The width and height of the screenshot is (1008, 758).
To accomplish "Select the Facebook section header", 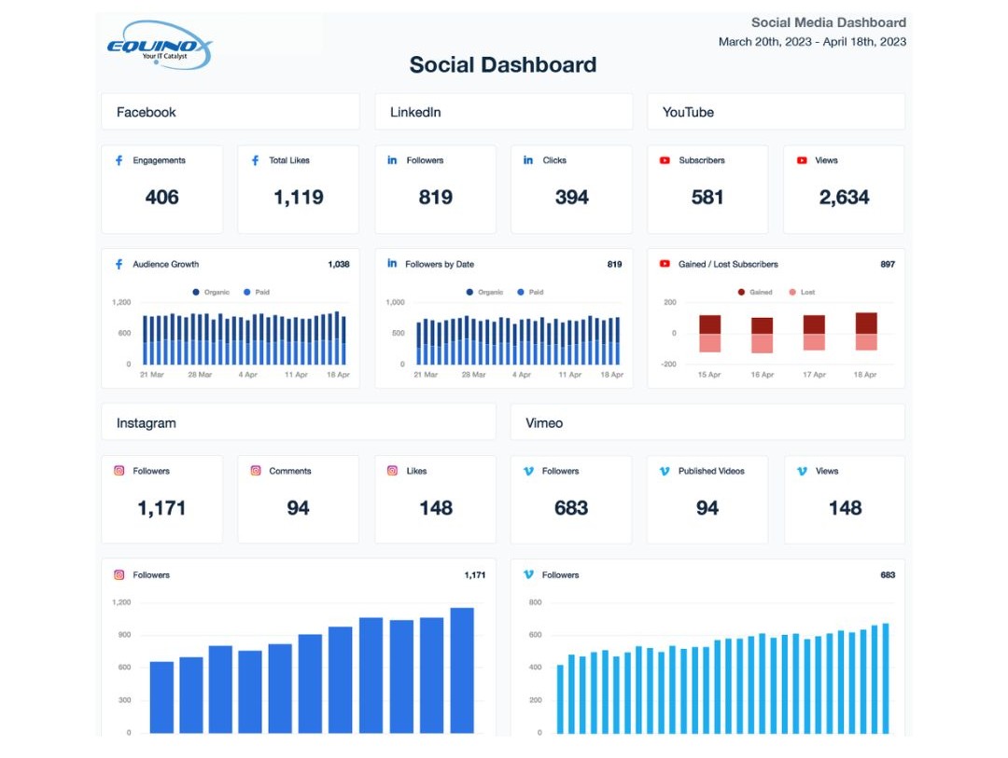I will click(231, 112).
